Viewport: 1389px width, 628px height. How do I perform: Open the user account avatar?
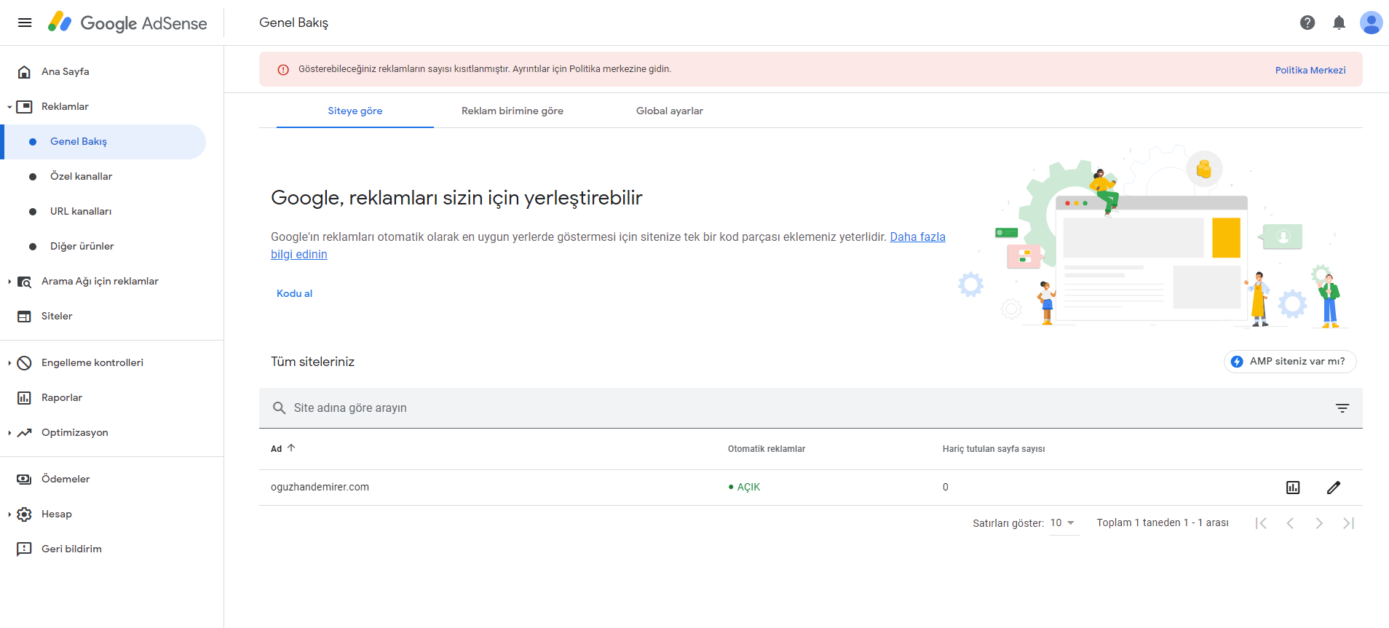[1371, 23]
